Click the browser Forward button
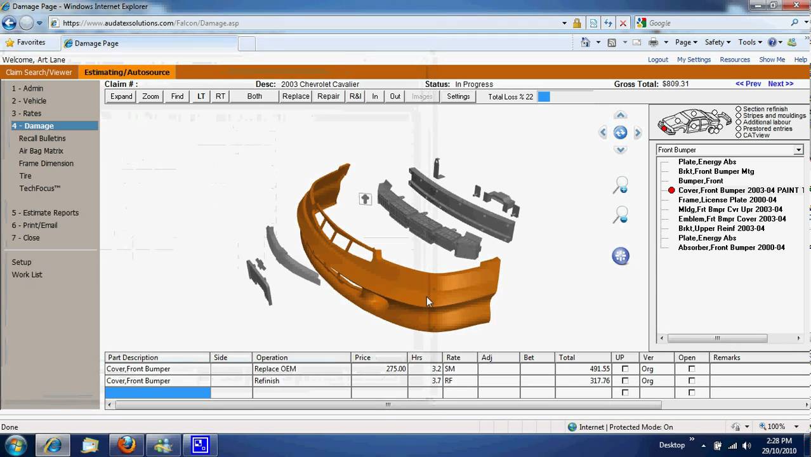This screenshot has height=457, width=811. [x=26, y=23]
